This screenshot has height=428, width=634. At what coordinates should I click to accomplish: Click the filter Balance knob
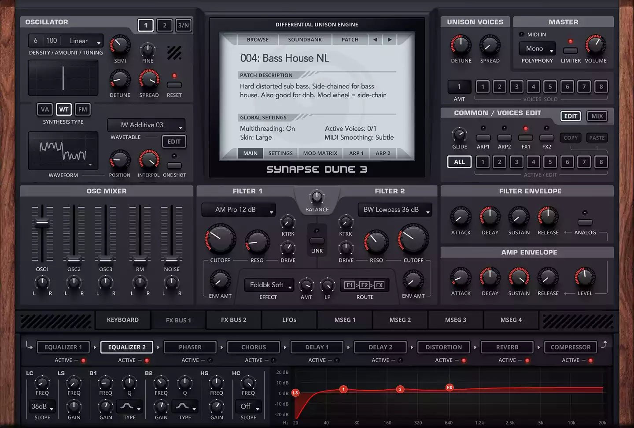[317, 197]
